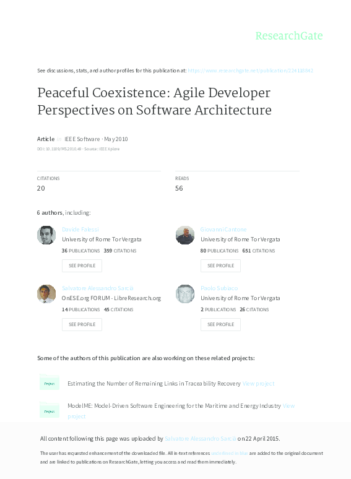351x479 pixels.
Task: Click the citations count 20
Action: [41, 188]
